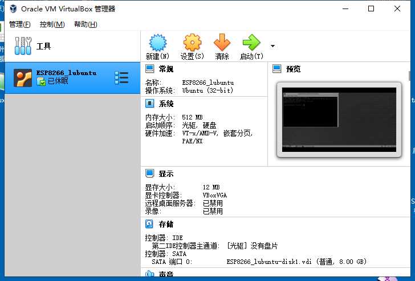This screenshot has height=281, width=415.
Task: Click the acceleration value VT-x/AMD-V
Action: (x=200, y=133)
